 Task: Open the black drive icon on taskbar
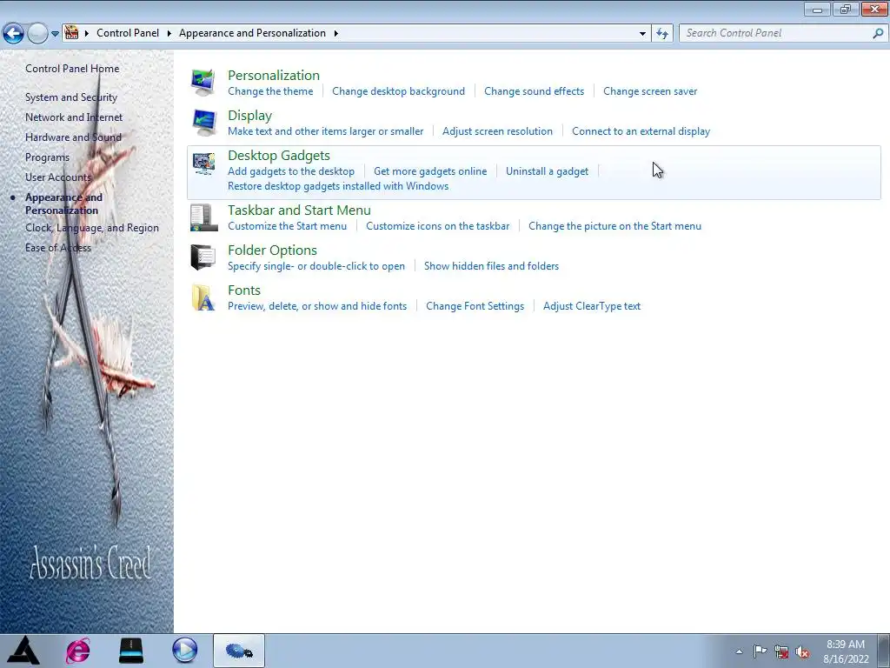point(131,651)
